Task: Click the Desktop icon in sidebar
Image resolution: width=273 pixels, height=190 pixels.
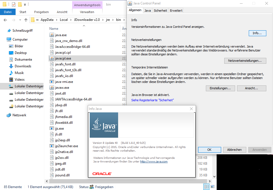Action: coord(11,53)
